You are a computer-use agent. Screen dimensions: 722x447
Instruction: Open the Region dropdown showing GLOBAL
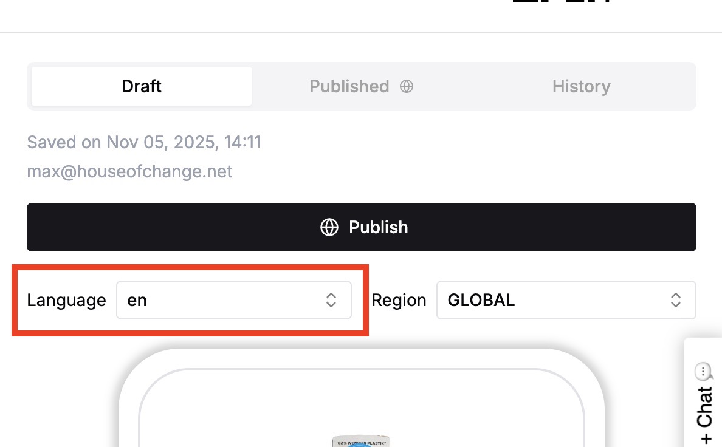pos(566,300)
